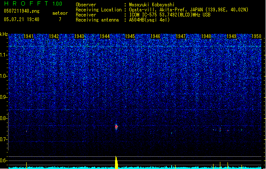Click the tall yellow intensity peak near 1944

(116, 162)
